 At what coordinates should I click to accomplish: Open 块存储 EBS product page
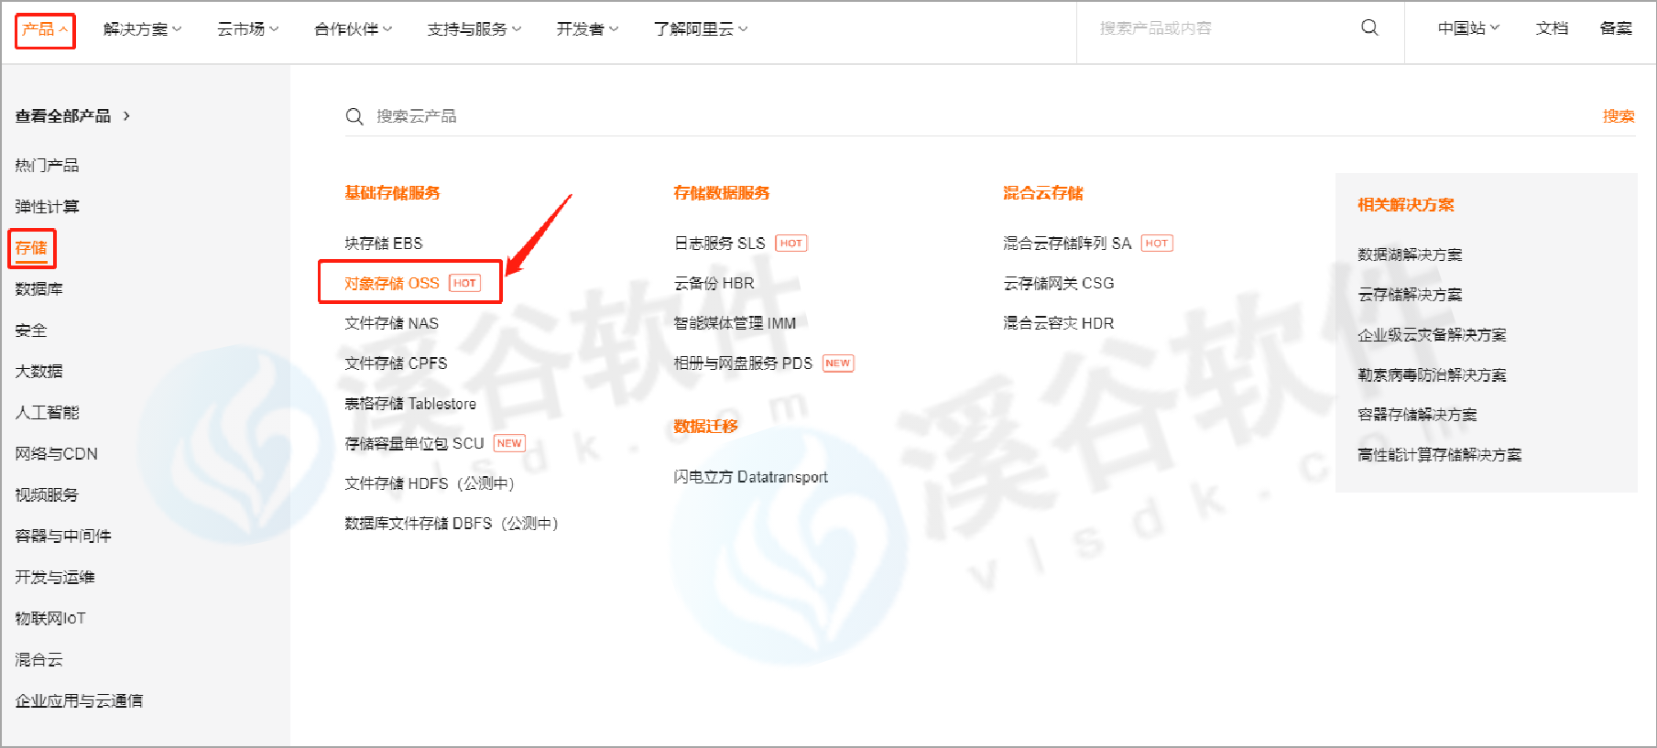[x=383, y=244]
